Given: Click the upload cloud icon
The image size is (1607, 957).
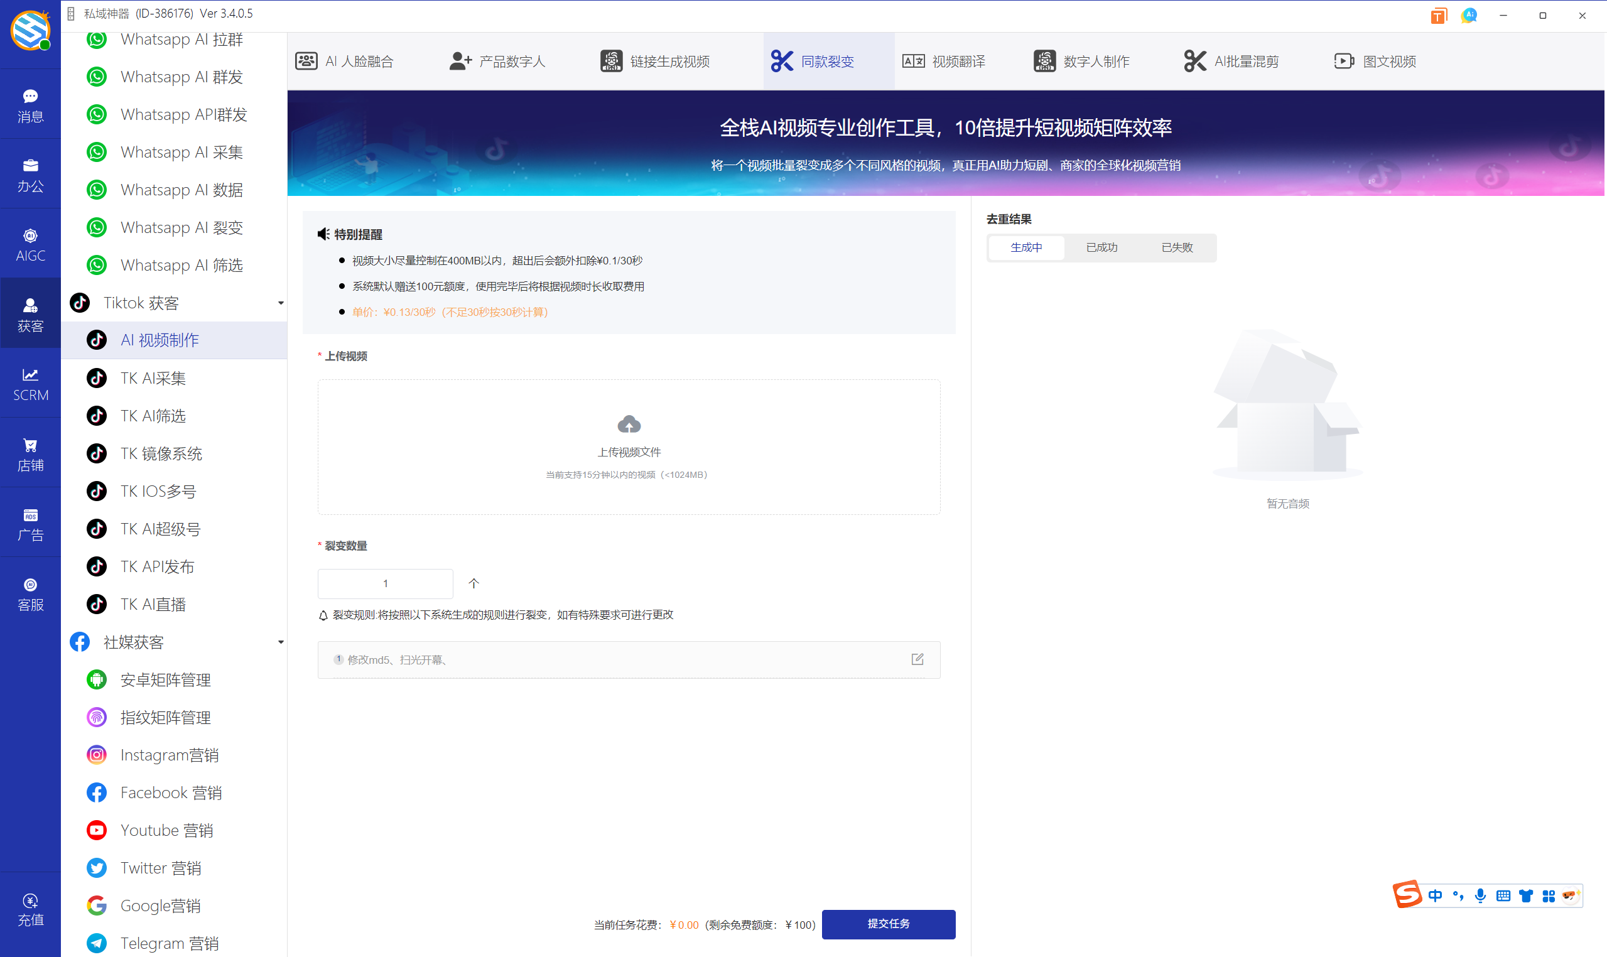Looking at the screenshot, I should click(x=629, y=425).
